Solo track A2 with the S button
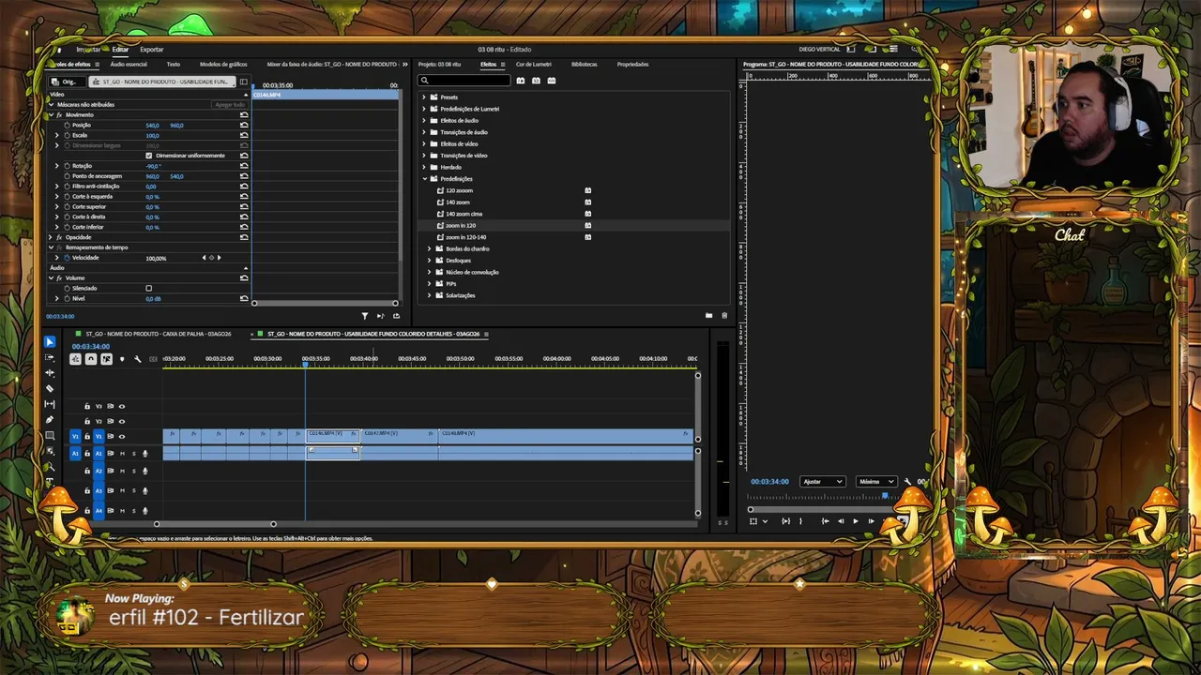 [133, 472]
